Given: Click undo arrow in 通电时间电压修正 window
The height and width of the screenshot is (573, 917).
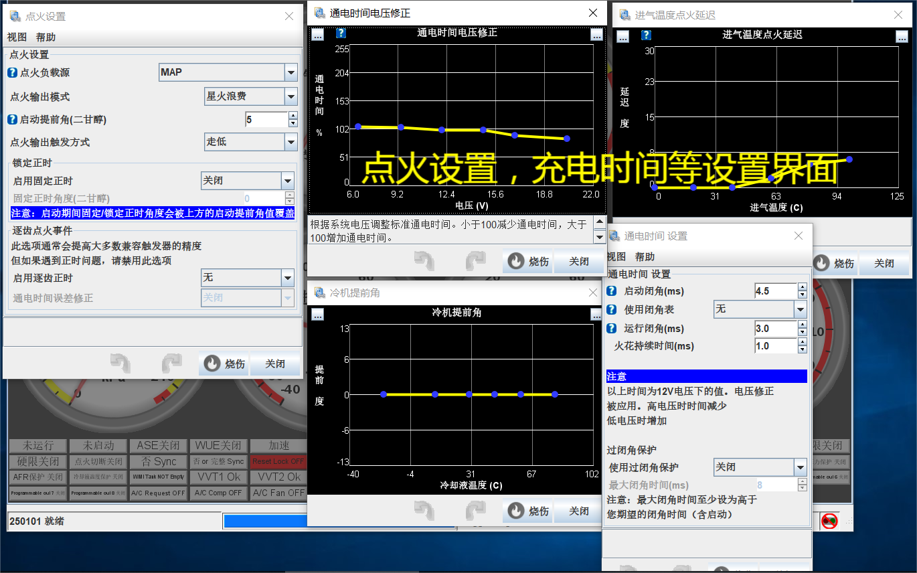Looking at the screenshot, I should coord(424,260).
